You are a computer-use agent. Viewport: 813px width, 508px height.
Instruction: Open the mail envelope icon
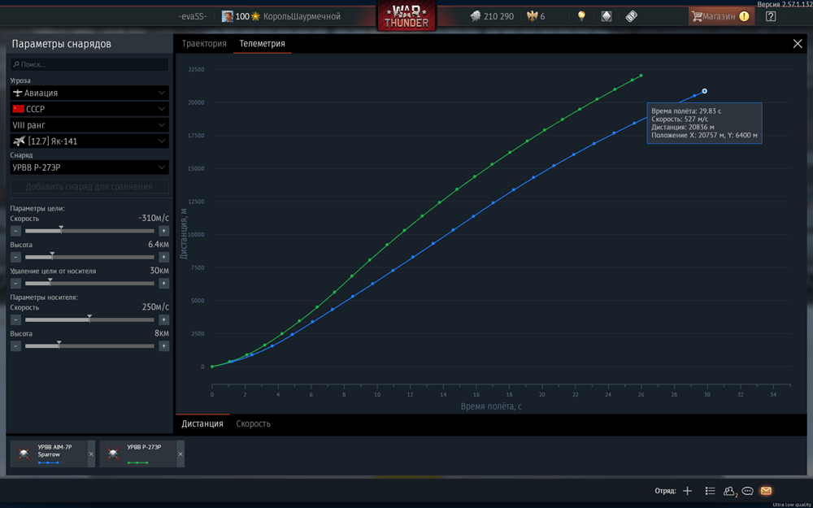tap(766, 490)
